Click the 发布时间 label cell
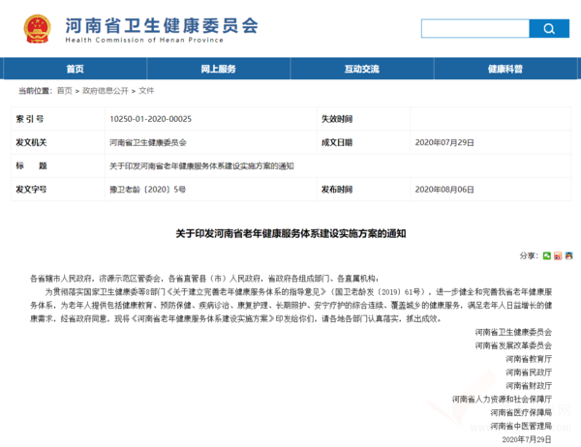Viewport: 581px width, 447px height. pos(363,190)
